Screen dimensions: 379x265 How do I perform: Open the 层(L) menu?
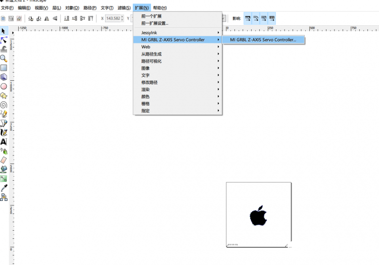57,8
